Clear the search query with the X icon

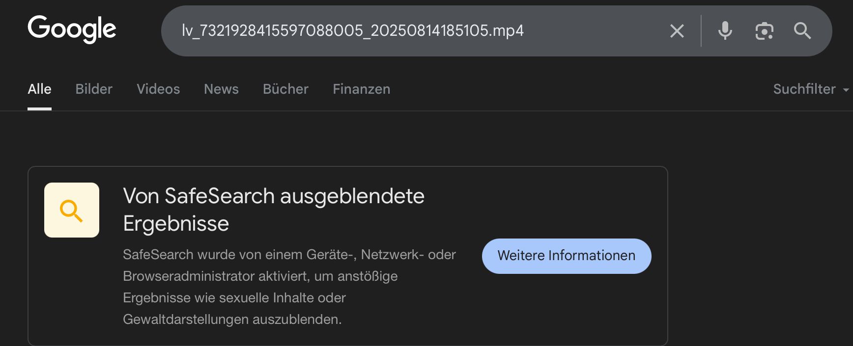(x=677, y=31)
